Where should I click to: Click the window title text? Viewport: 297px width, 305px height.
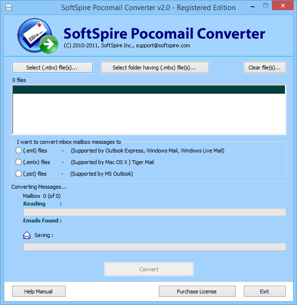point(149,8)
